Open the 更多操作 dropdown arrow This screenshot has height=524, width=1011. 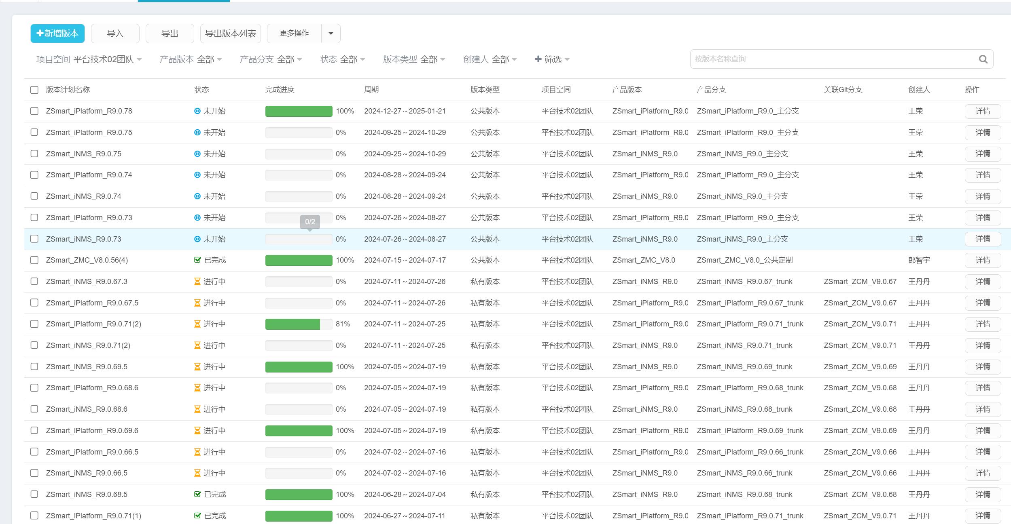331,34
